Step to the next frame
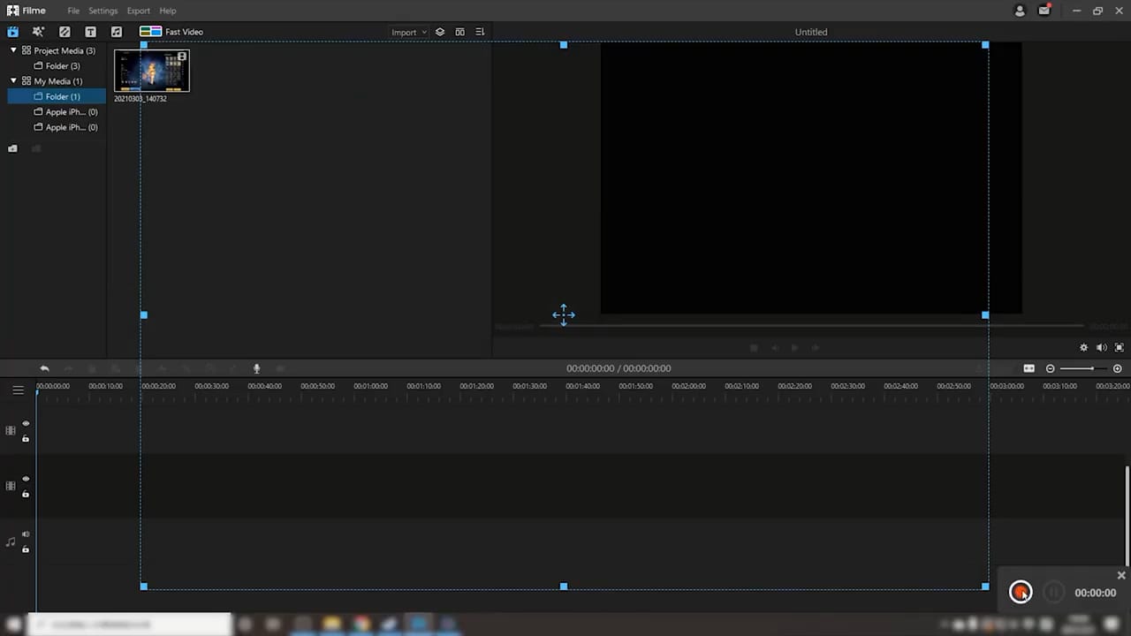Image resolution: width=1131 pixels, height=636 pixels. (x=815, y=348)
